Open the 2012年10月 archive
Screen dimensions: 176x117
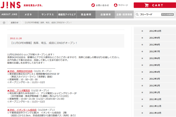coord(155,31)
